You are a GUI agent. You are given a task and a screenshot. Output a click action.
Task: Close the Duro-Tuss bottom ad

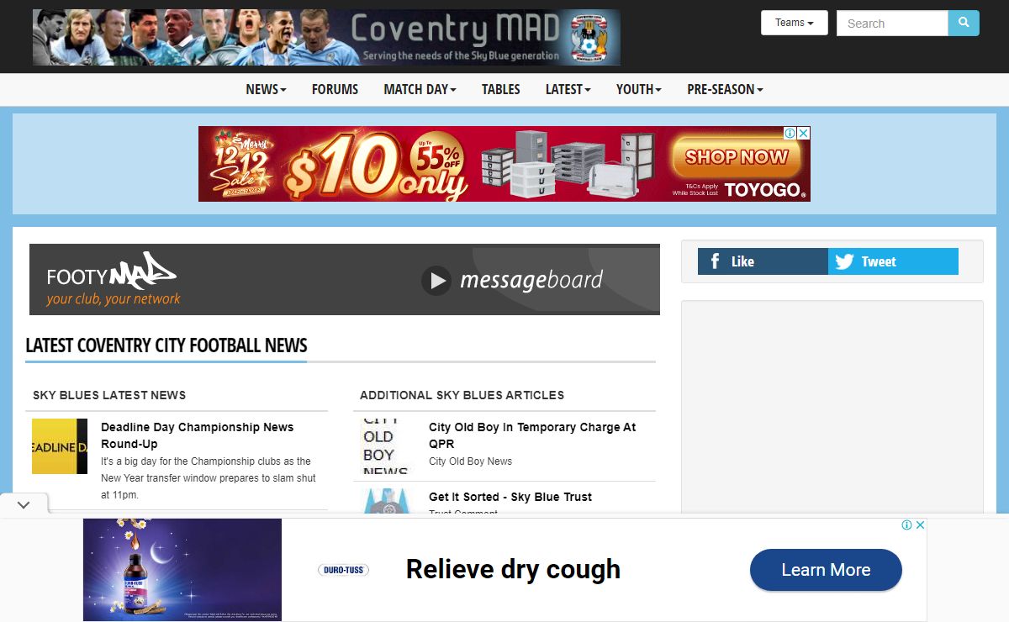920,524
